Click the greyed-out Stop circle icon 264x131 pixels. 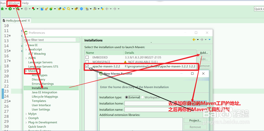[26, 9]
